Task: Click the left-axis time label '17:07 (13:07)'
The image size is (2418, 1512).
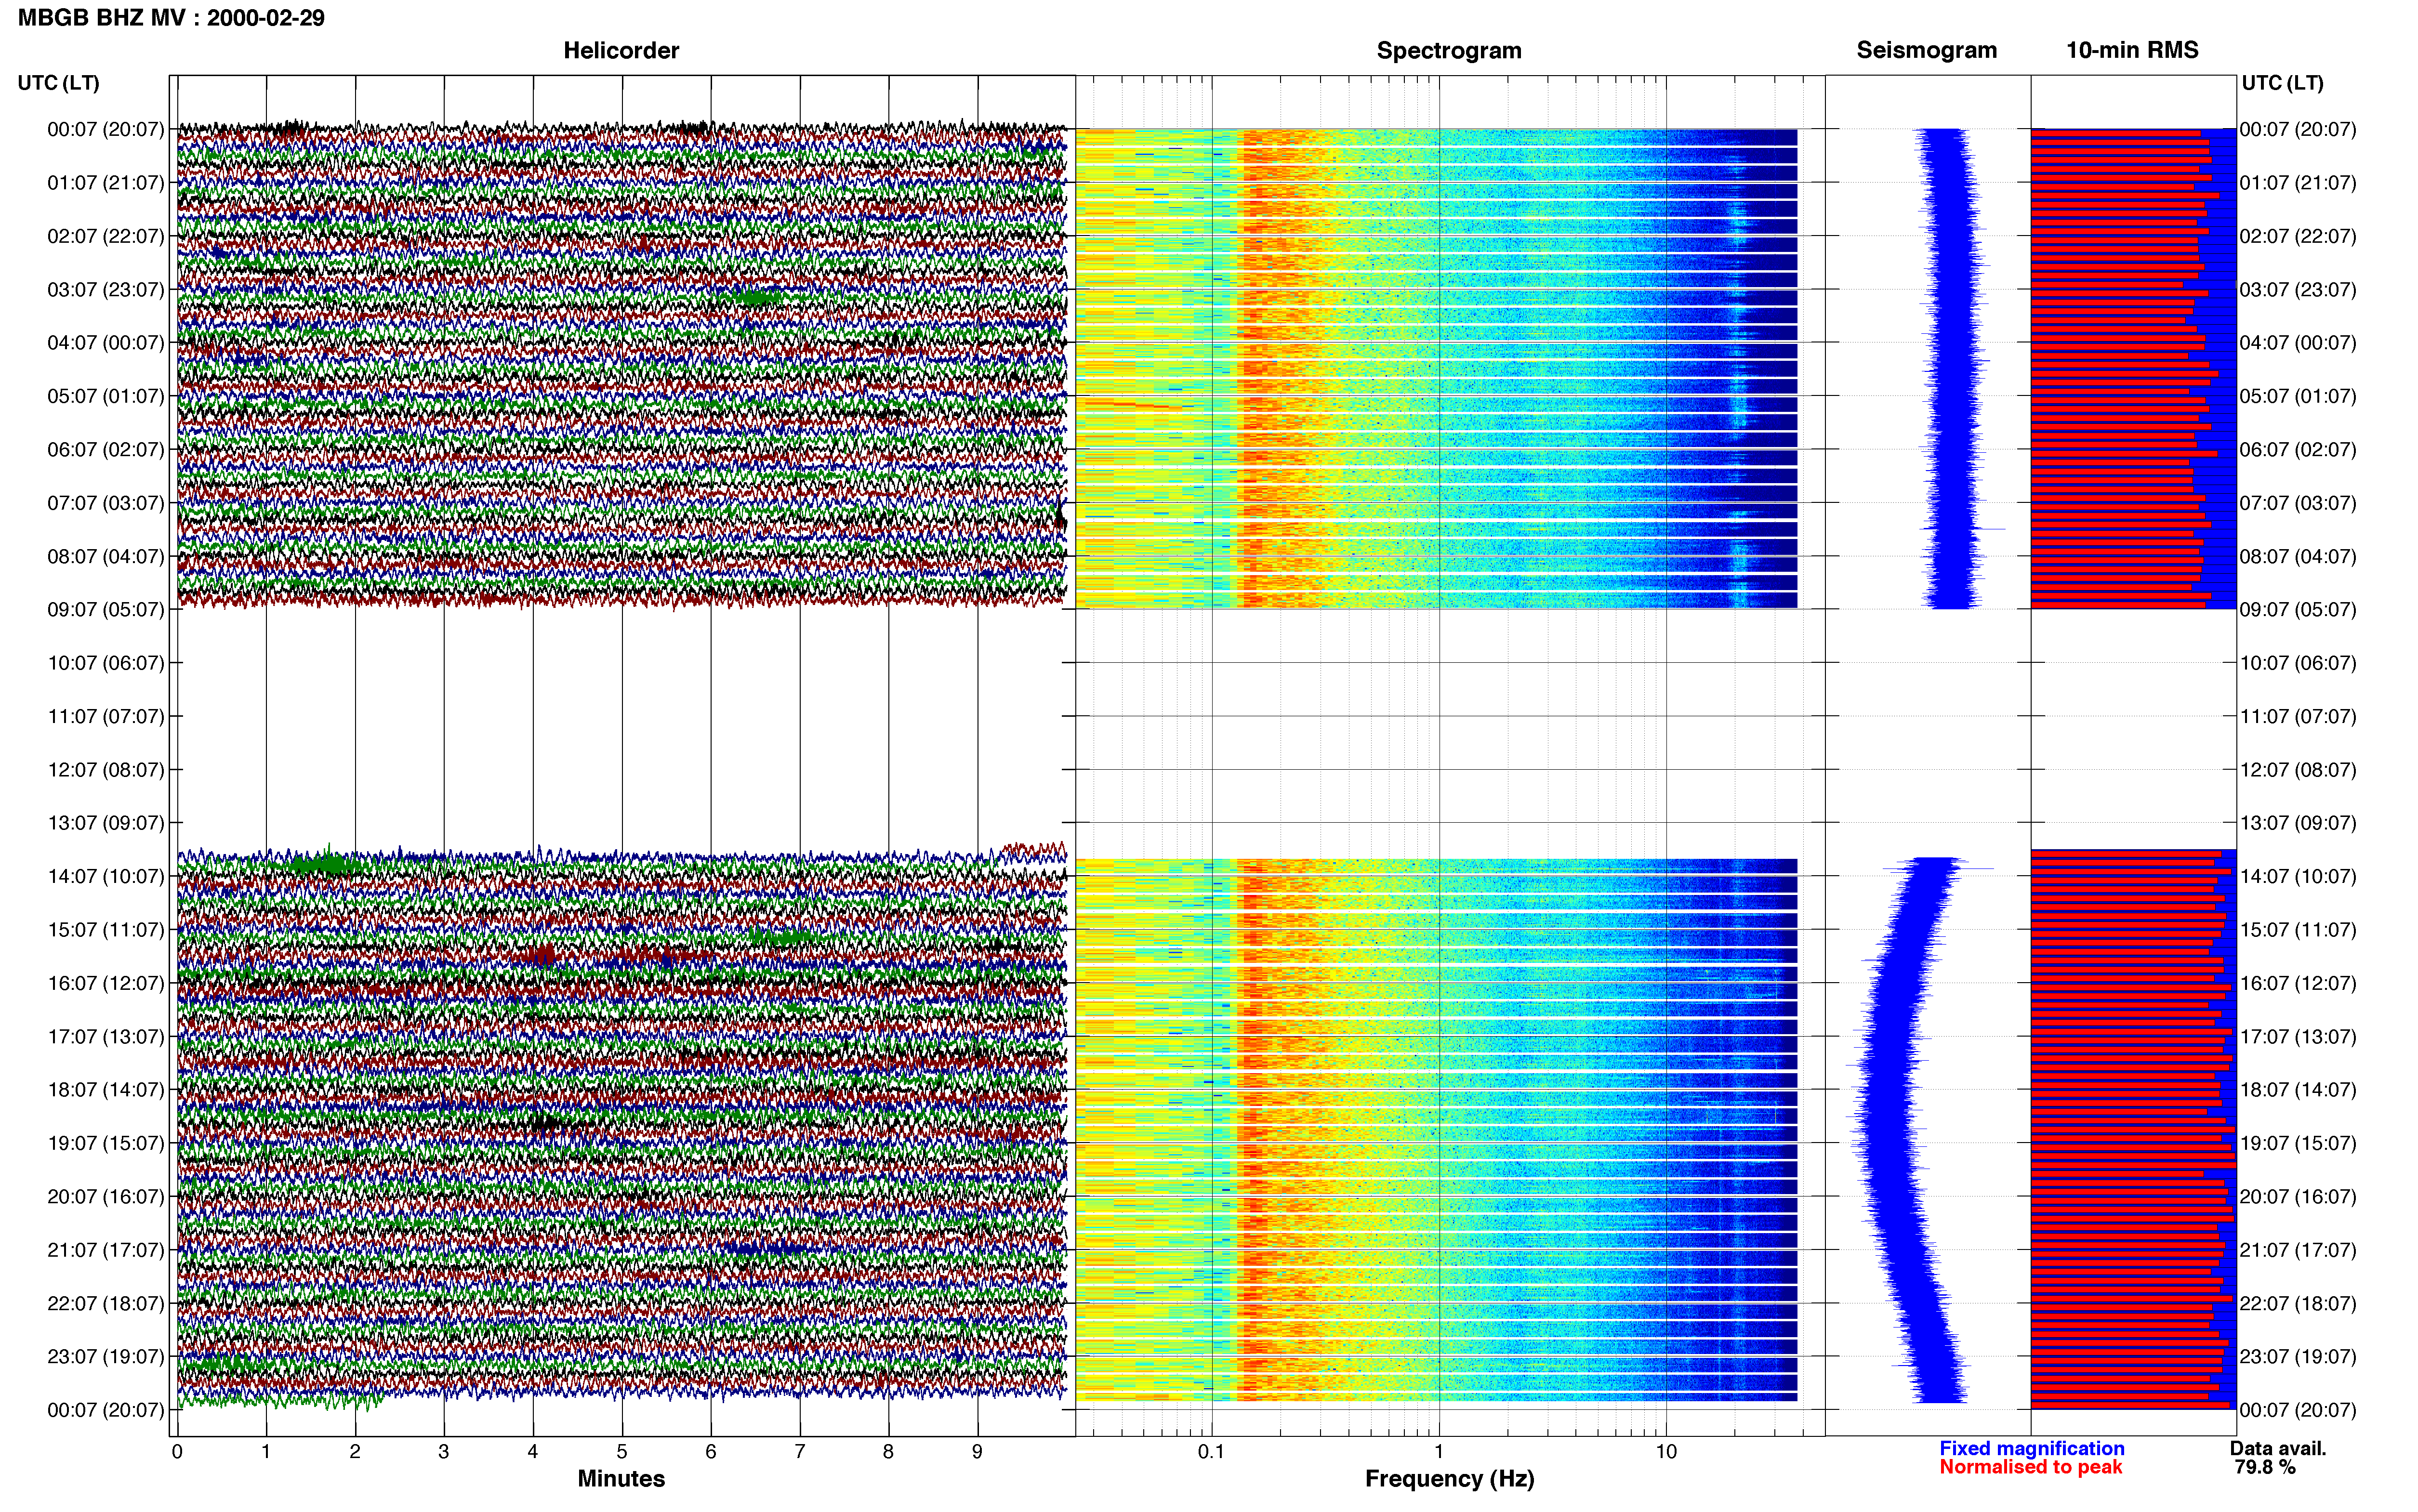Action: [x=106, y=1036]
